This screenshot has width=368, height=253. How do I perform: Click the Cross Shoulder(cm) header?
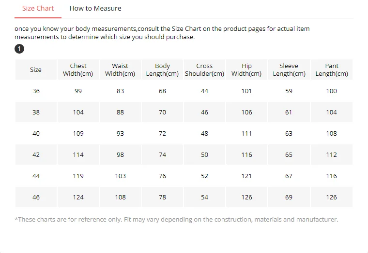[204, 70]
